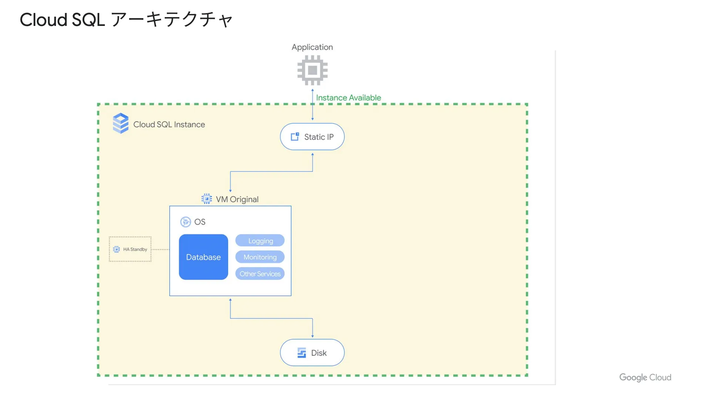704x394 pixels.
Task: Click the VM Original chip icon
Action: [x=207, y=199]
